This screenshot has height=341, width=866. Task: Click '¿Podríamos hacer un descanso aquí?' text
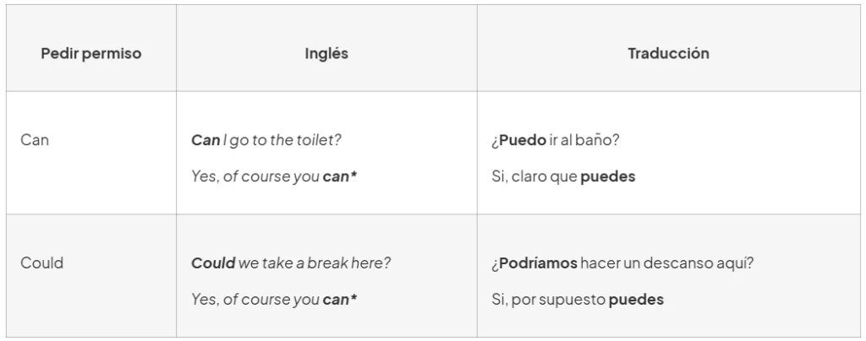click(x=622, y=263)
